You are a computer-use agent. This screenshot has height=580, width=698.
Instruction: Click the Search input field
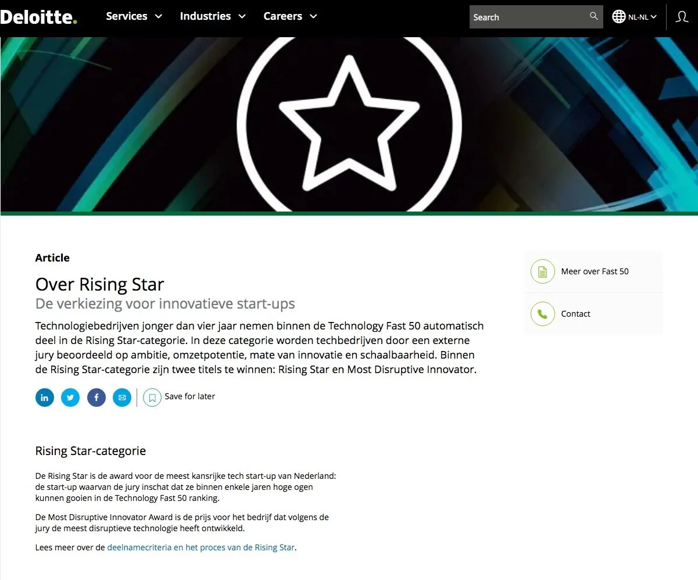pos(528,17)
